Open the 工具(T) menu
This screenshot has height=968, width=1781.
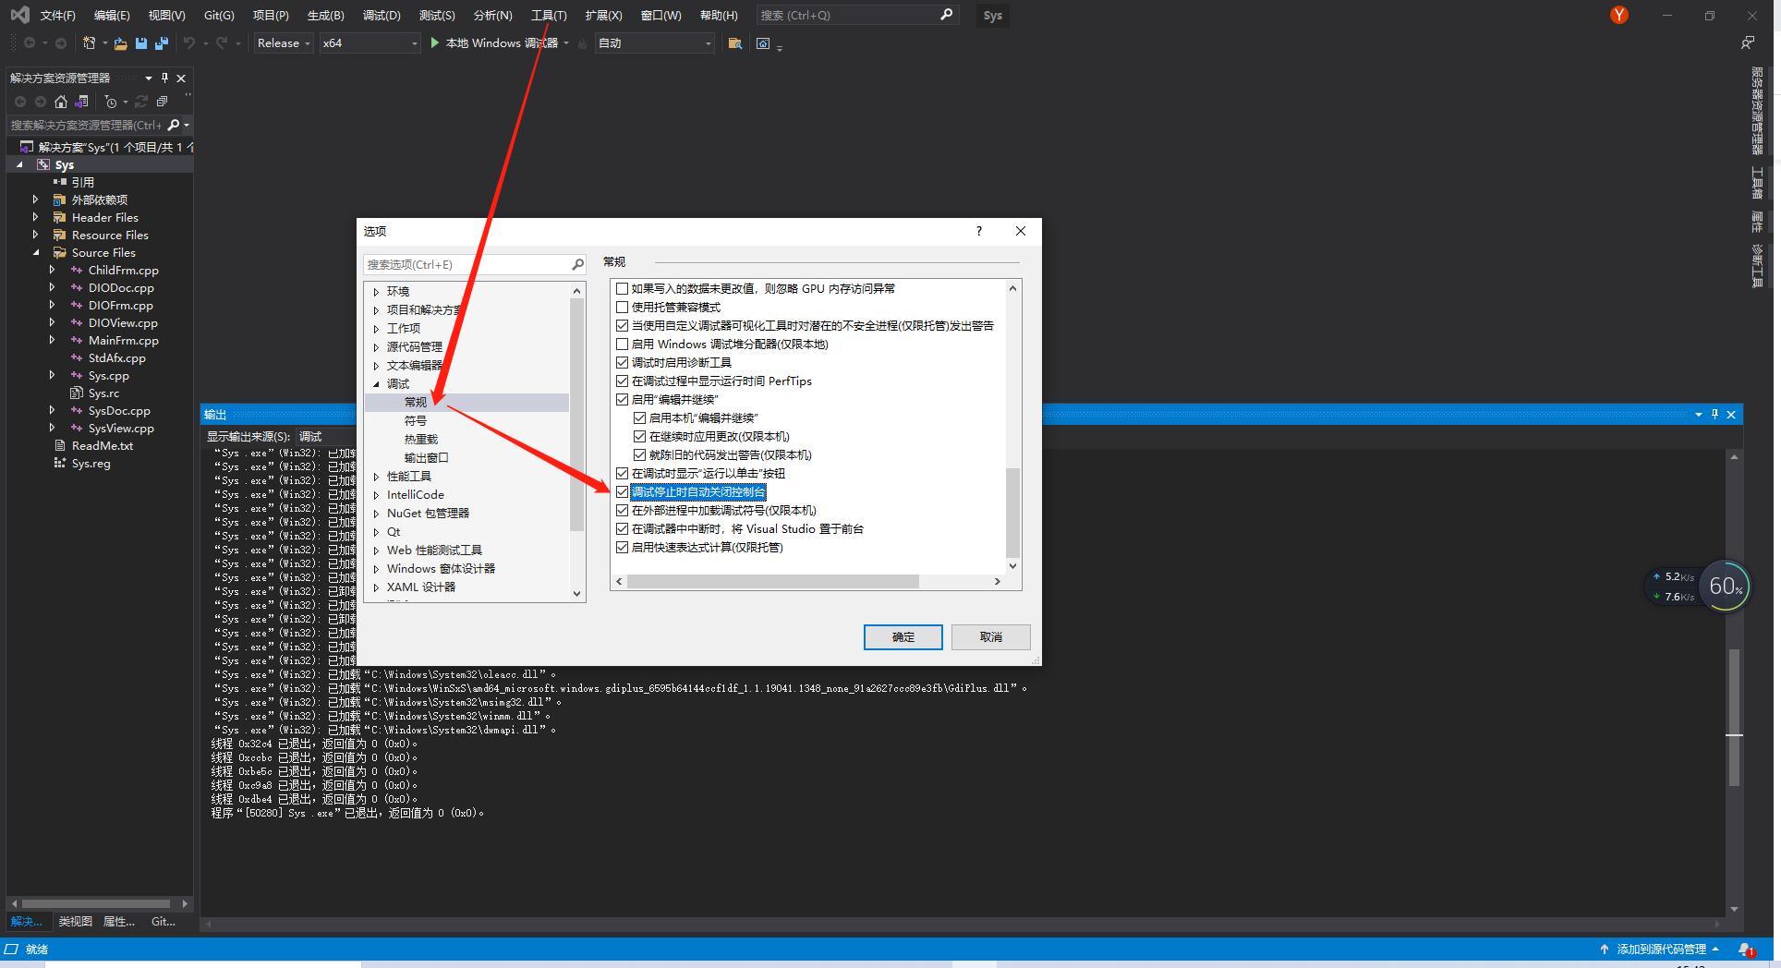point(549,15)
